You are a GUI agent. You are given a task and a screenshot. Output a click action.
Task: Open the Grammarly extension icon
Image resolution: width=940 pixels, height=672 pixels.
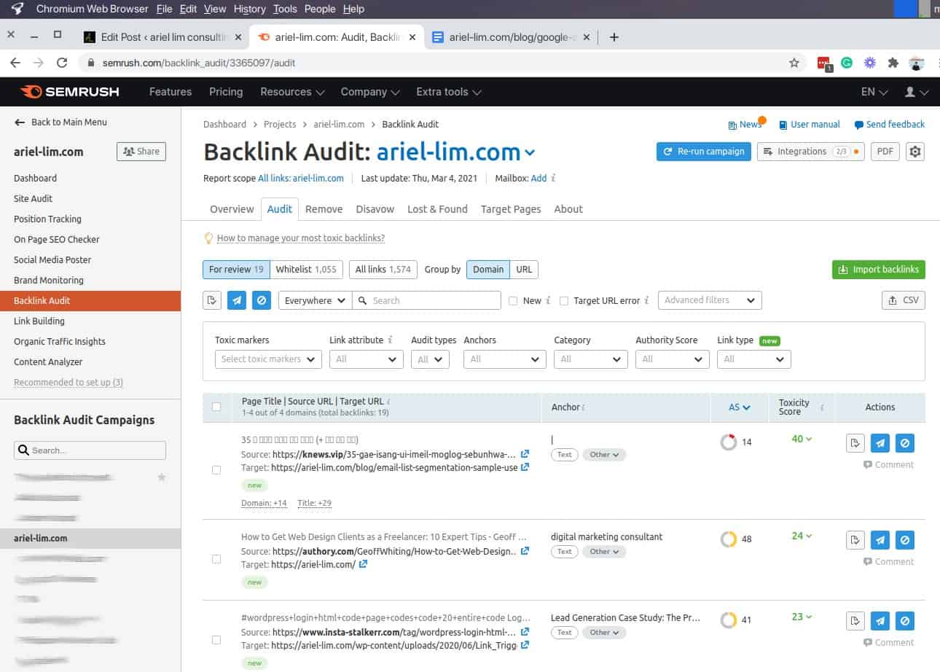(847, 63)
